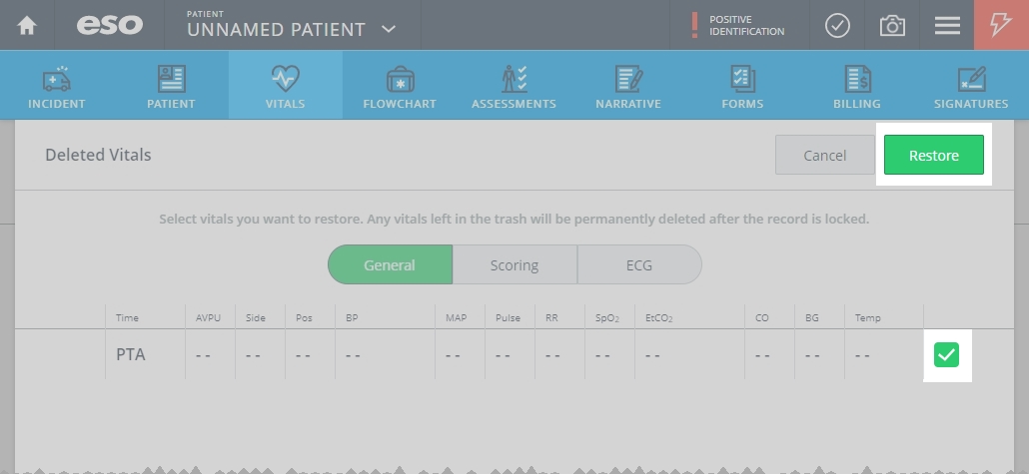Screen dimensions: 1029x474
Task: Open the camera capture icon
Action: 892,26
